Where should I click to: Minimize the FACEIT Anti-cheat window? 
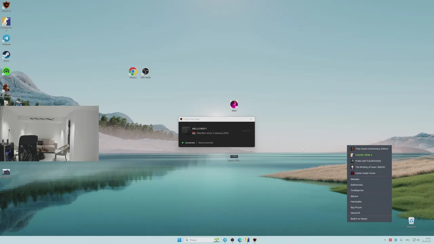coord(236,119)
